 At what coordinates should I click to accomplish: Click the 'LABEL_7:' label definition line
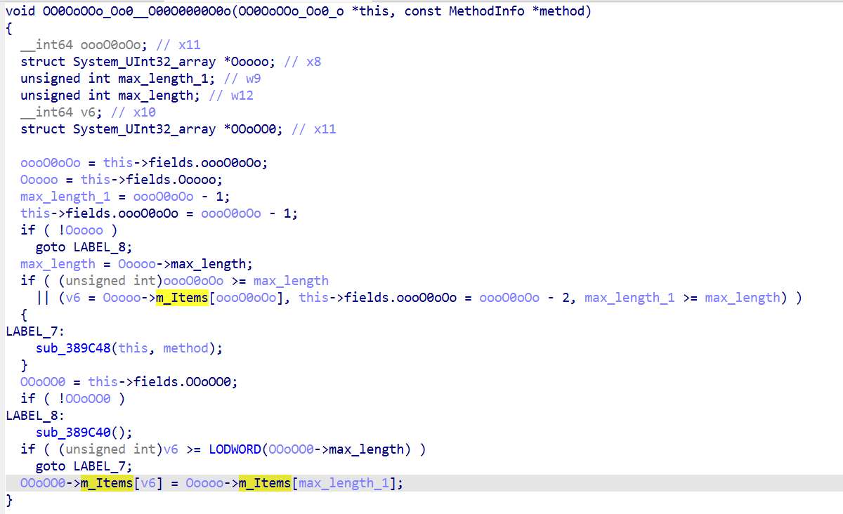point(36,331)
